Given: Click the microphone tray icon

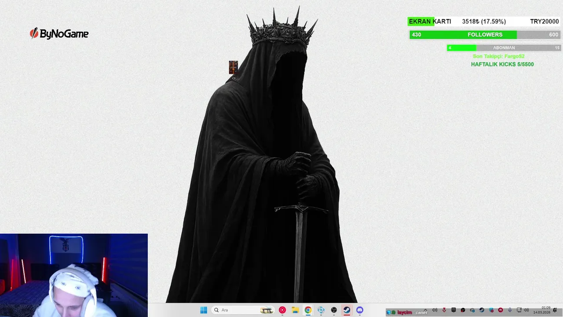Looking at the screenshot, I should (x=510, y=310).
